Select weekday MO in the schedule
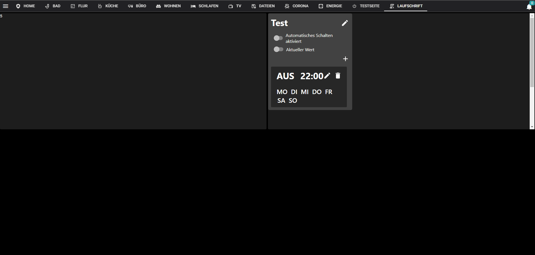Screen dimensions: 535x255 pyautogui.click(x=282, y=92)
